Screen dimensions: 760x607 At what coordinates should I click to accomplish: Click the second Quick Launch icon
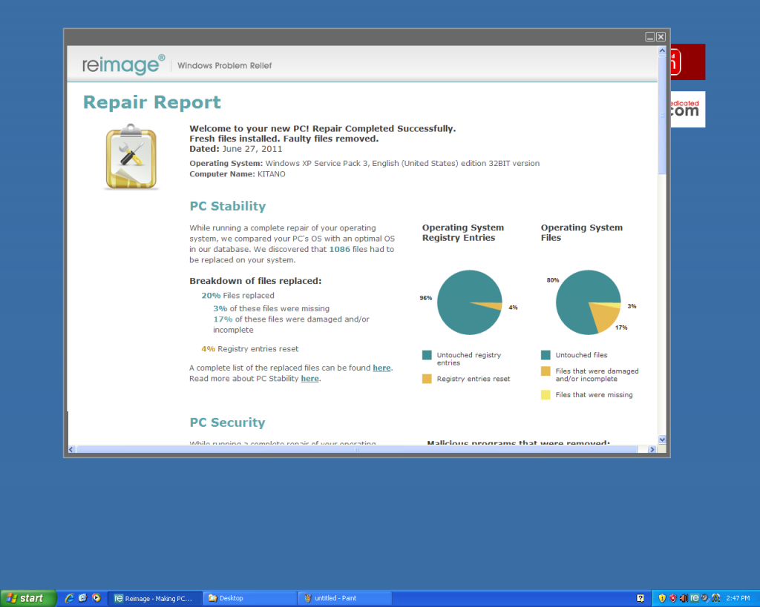tap(83, 598)
